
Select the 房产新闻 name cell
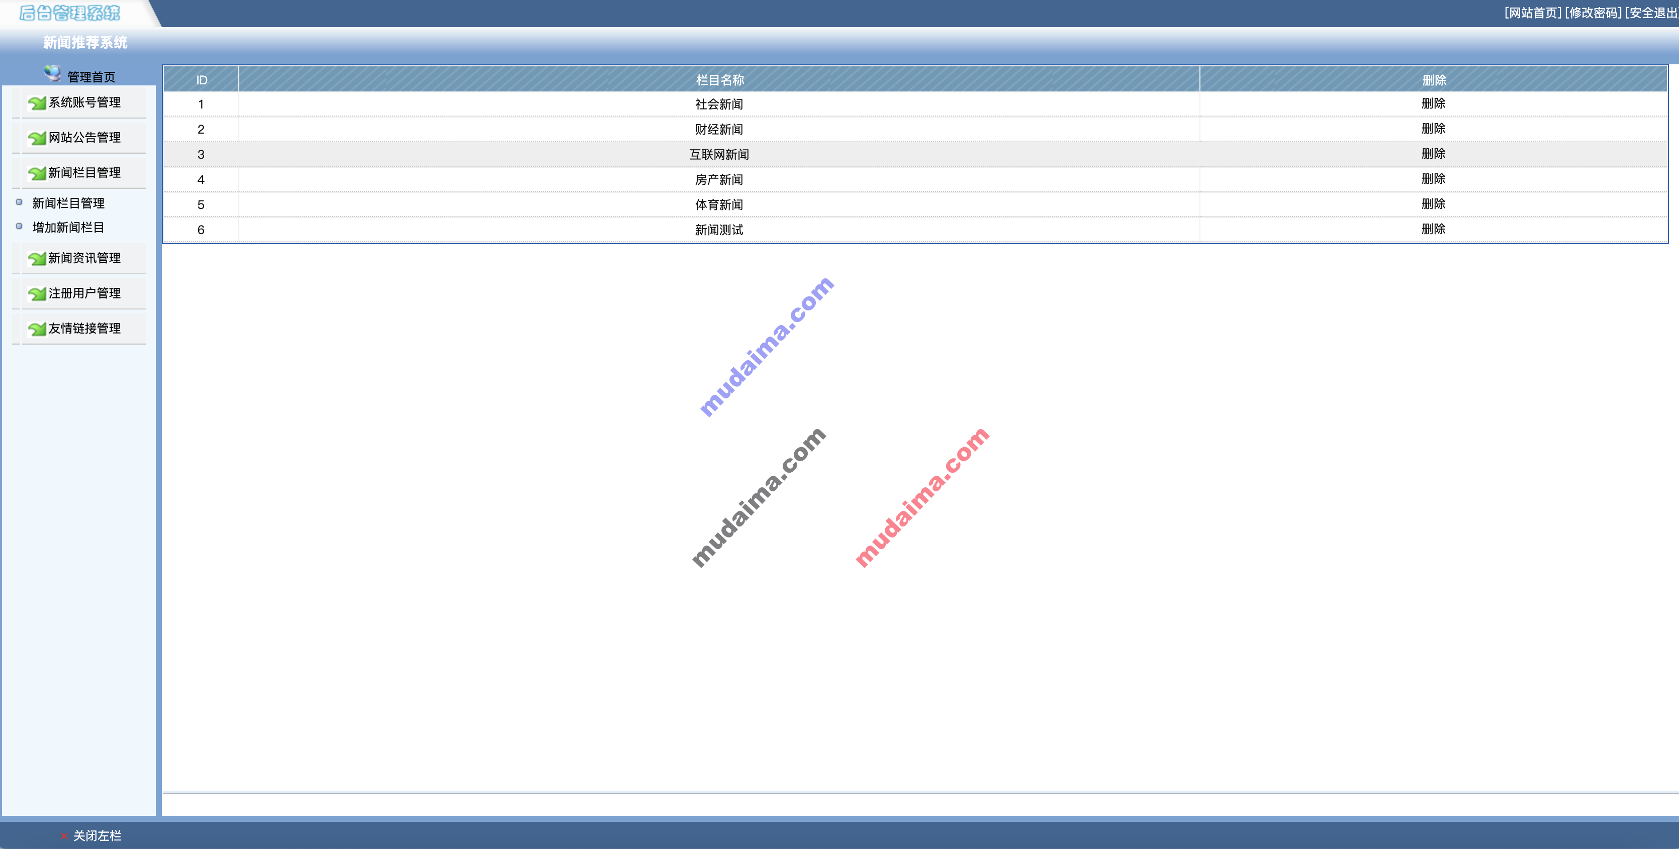point(719,179)
